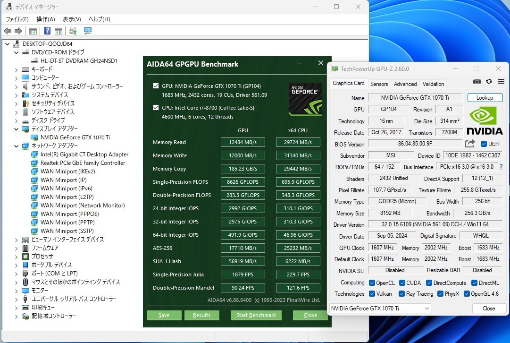Screen dimensions: 510x343
Task: Click the NVIDIA logo in GPU-Z
Action: coord(485,121)
